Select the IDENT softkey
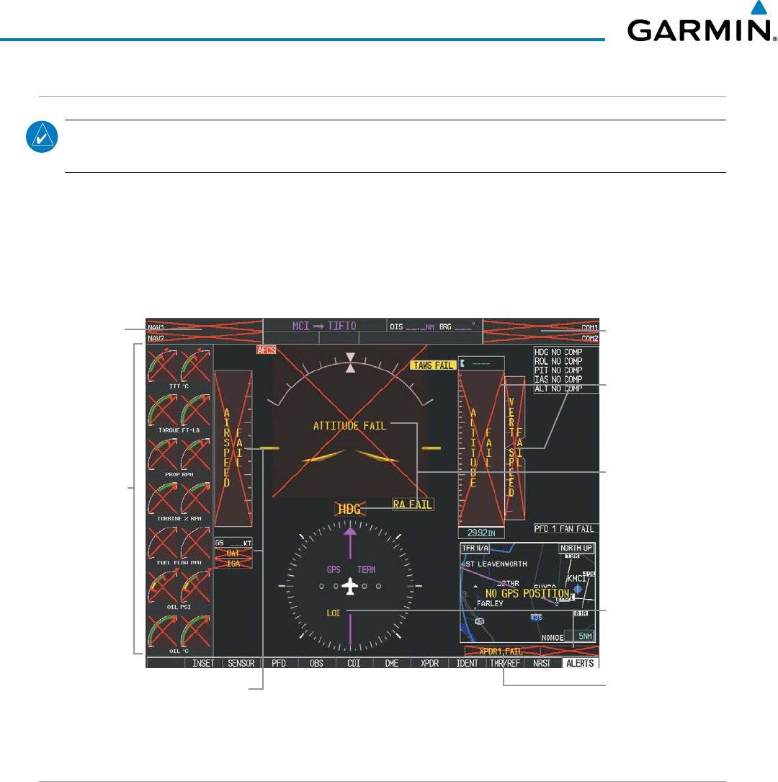 [x=467, y=663]
